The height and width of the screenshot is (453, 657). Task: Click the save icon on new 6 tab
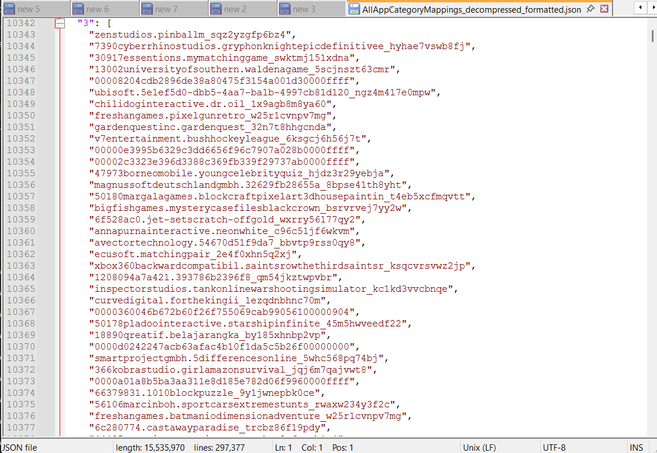coord(78,9)
